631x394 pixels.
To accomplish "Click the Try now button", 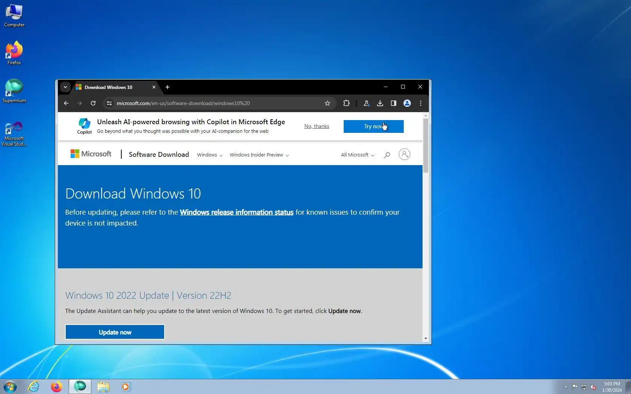I will point(374,126).
